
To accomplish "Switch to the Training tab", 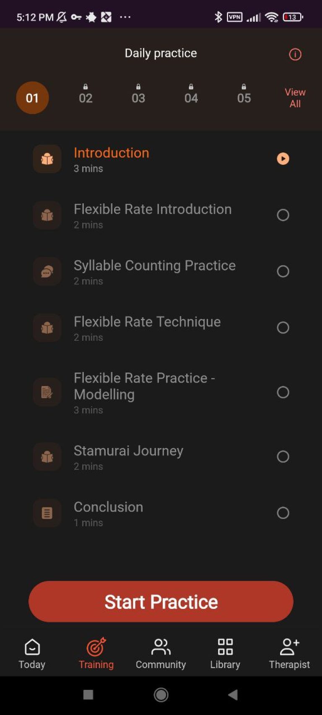I will [x=96, y=654].
